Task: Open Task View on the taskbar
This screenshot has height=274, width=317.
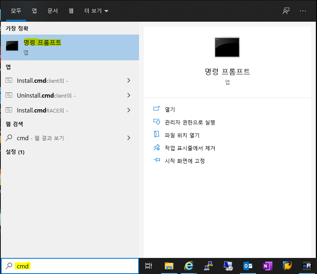Action: 149,266
